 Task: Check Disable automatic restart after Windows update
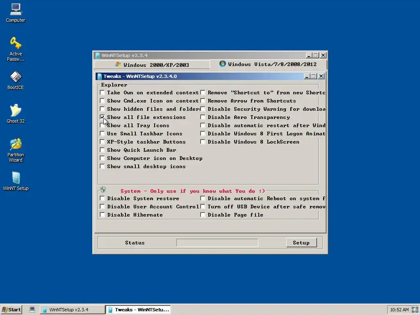(203, 126)
